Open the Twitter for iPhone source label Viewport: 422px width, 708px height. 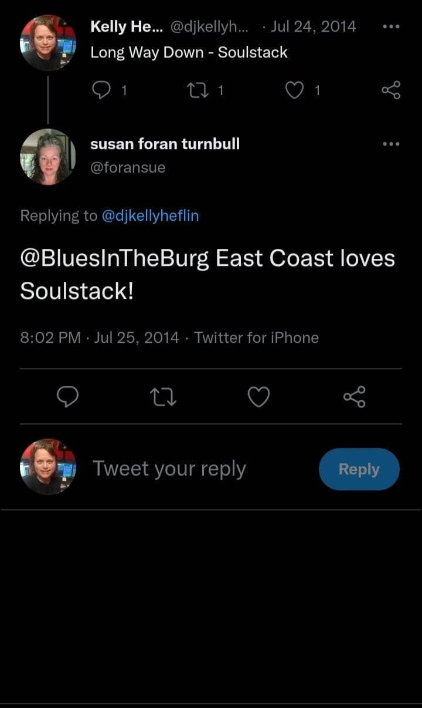[x=256, y=338]
